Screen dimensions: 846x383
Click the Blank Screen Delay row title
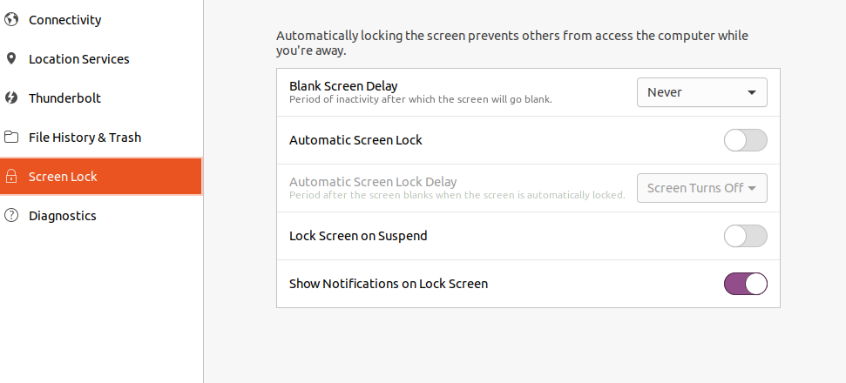pyautogui.click(x=343, y=85)
